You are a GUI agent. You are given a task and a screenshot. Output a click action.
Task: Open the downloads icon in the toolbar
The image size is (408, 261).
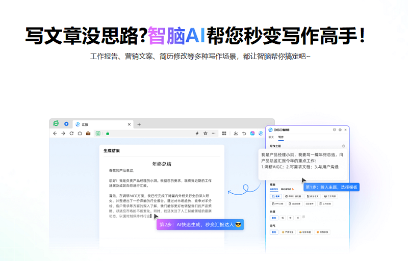(x=236, y=134)
